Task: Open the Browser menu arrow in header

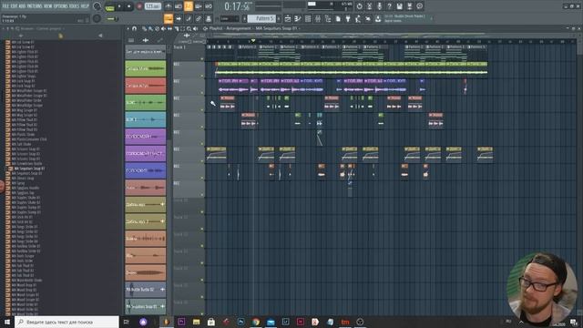Action: click(4, 28)
